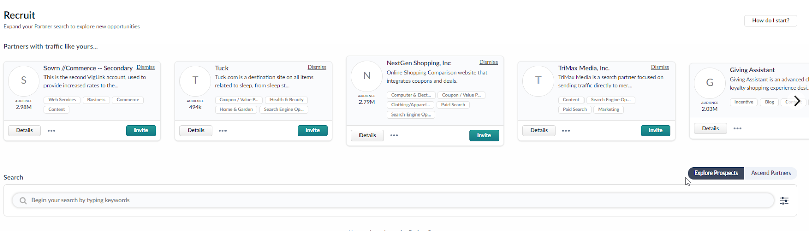Open more options for the Tuck card
The height and width of the screenshot is (231, 809).
point(222,131)
